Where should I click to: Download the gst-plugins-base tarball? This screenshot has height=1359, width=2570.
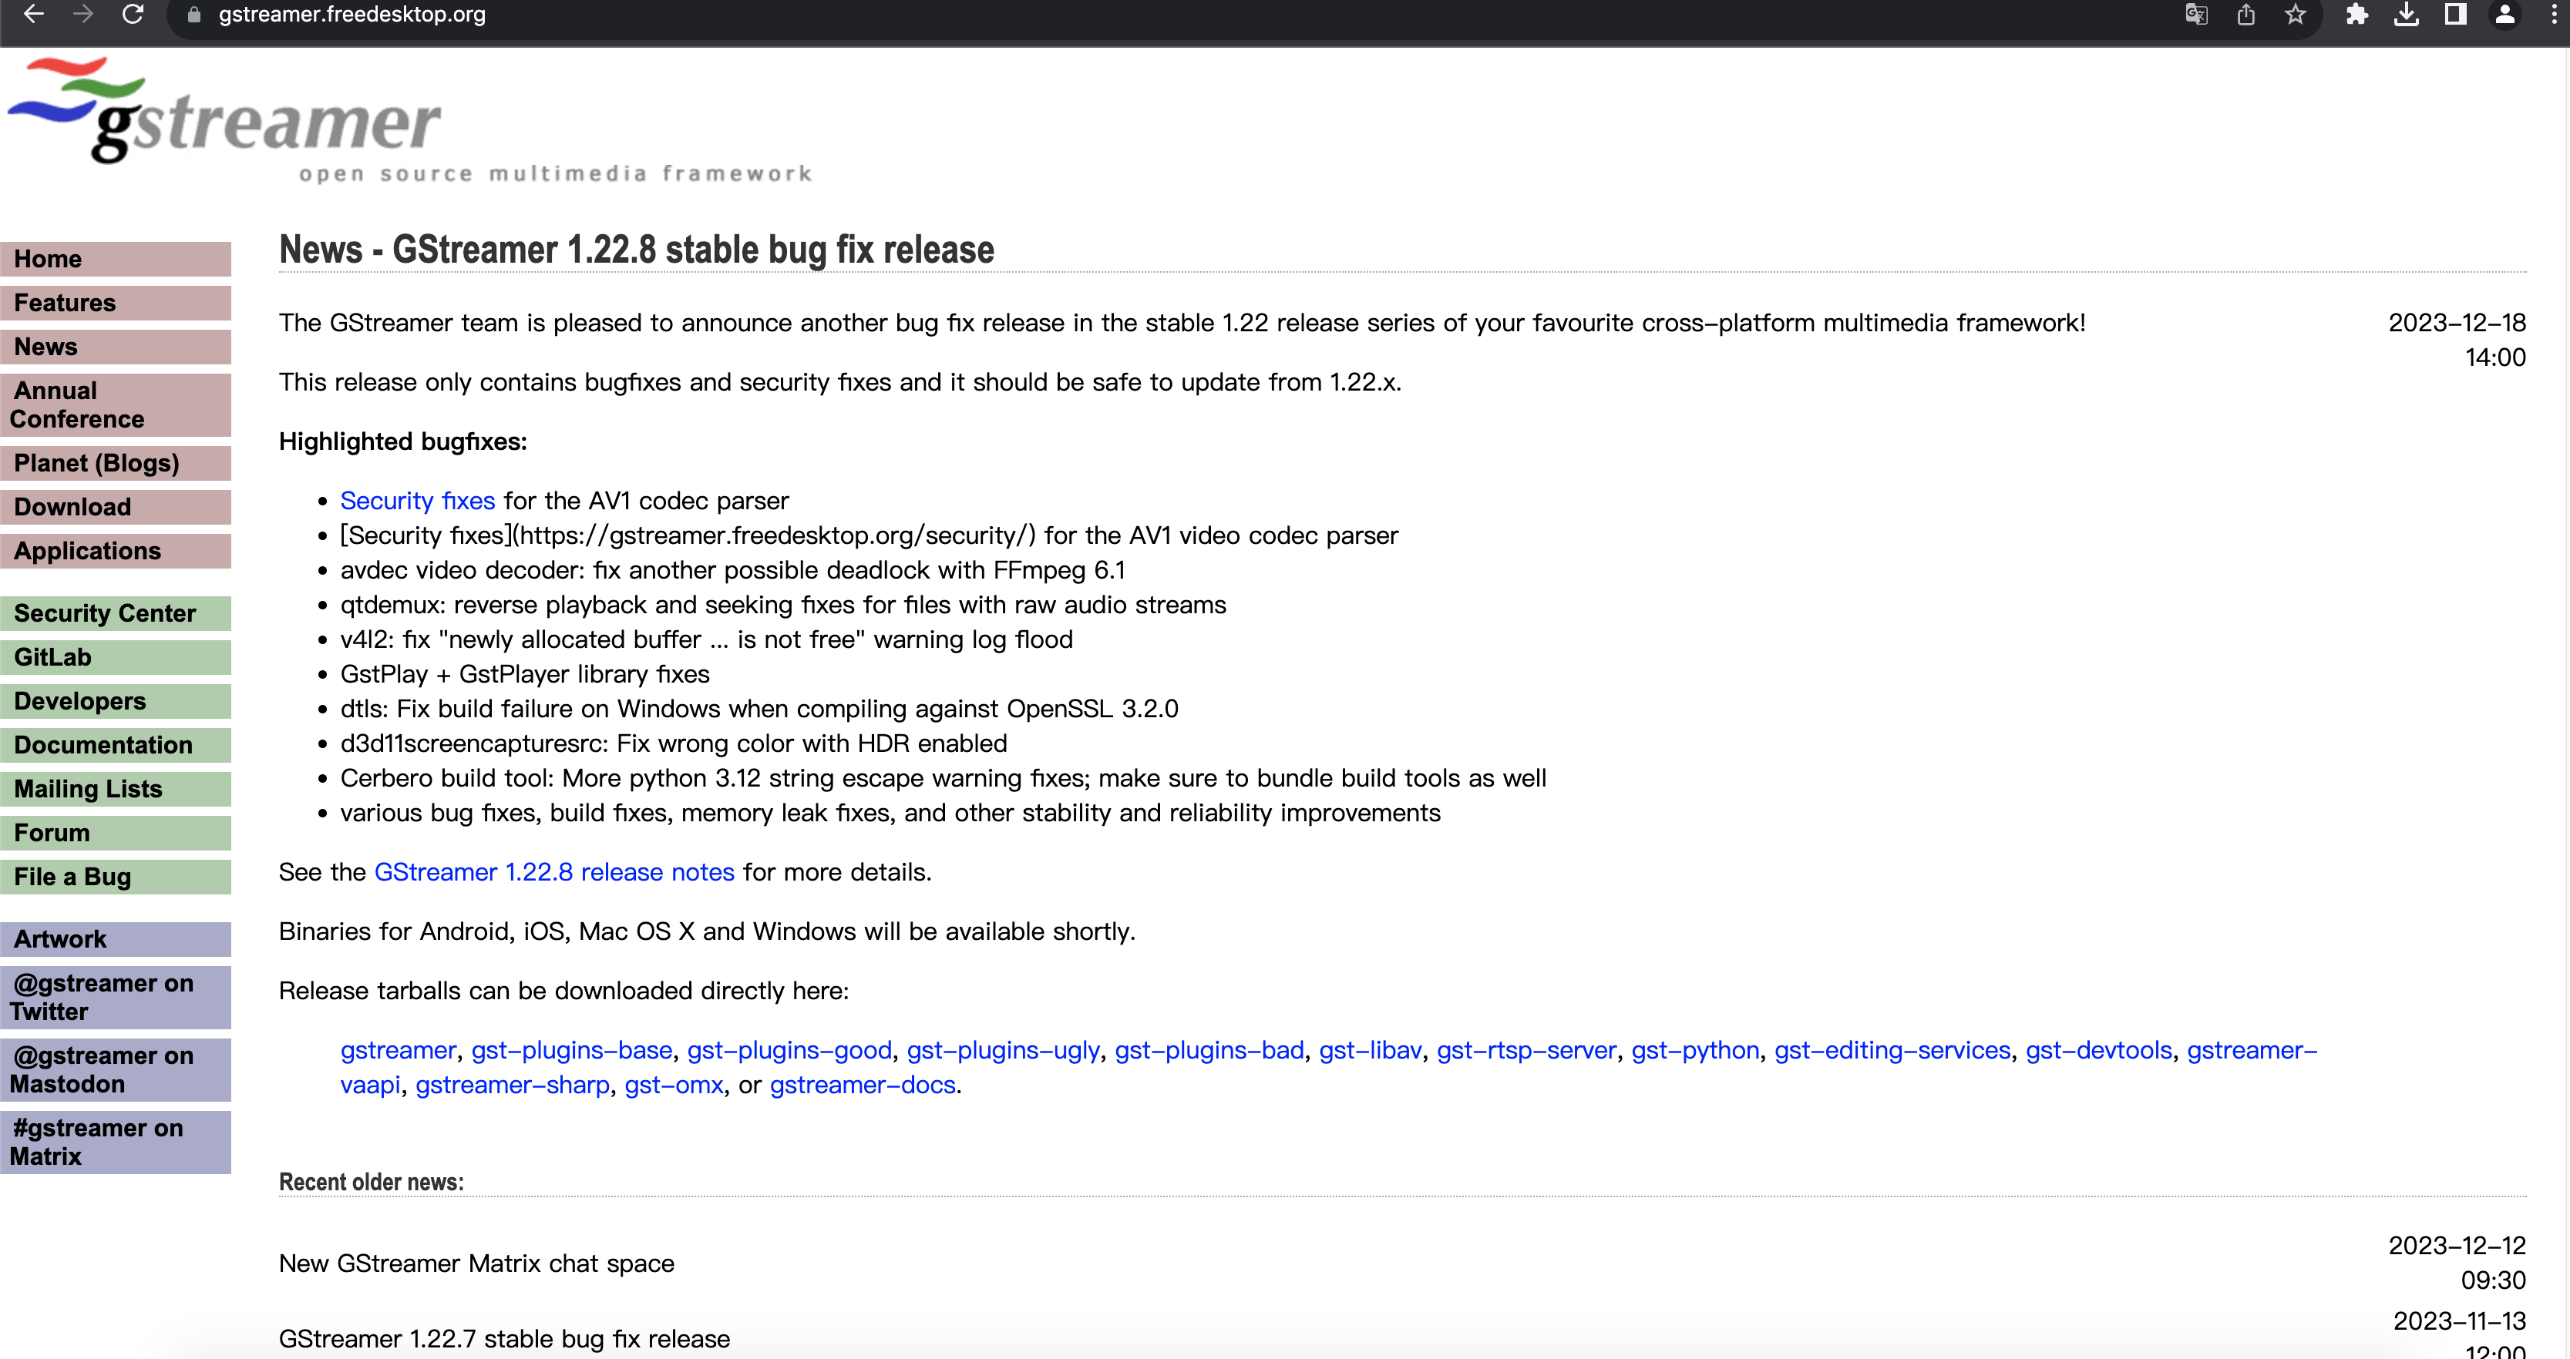572,1051
